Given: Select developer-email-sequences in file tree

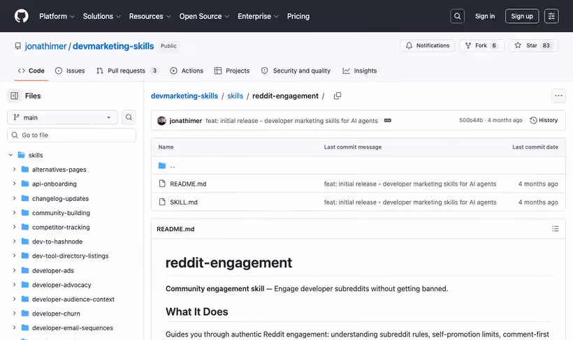Looking at the screenshot, I should 73,328.
